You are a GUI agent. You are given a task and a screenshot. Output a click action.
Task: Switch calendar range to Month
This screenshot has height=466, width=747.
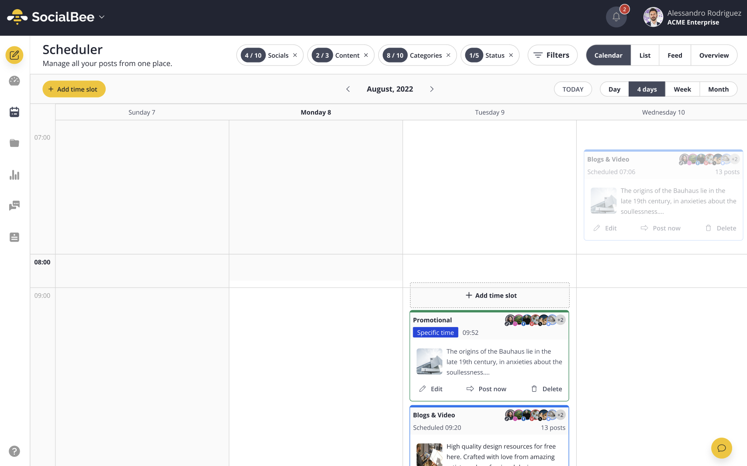point(718,89)
